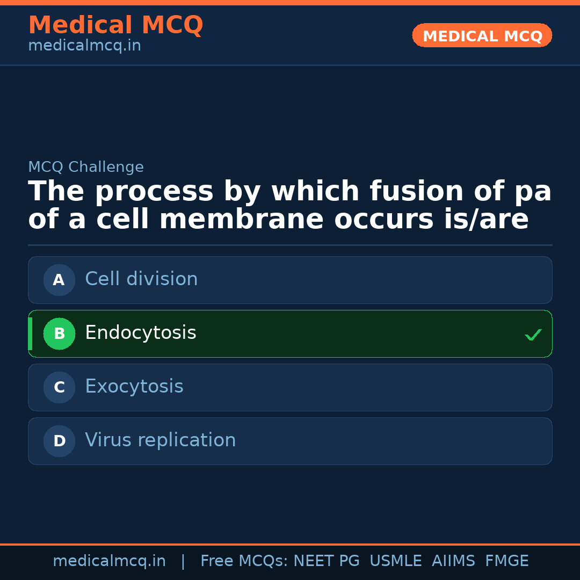Click FMGE in the footer
This screenshot has height=580, width=580.
(x=506, y=561)
